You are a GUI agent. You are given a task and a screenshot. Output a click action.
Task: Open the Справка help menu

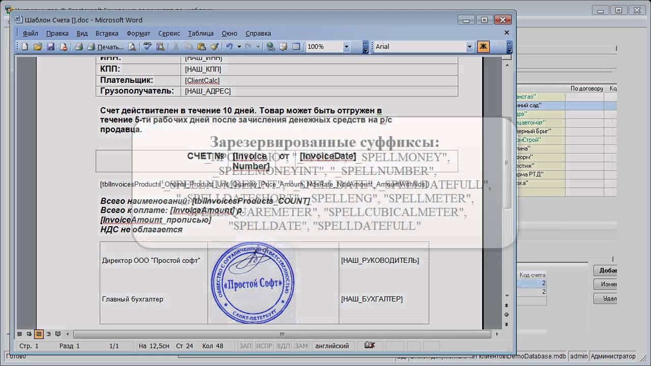coord(258,33)
